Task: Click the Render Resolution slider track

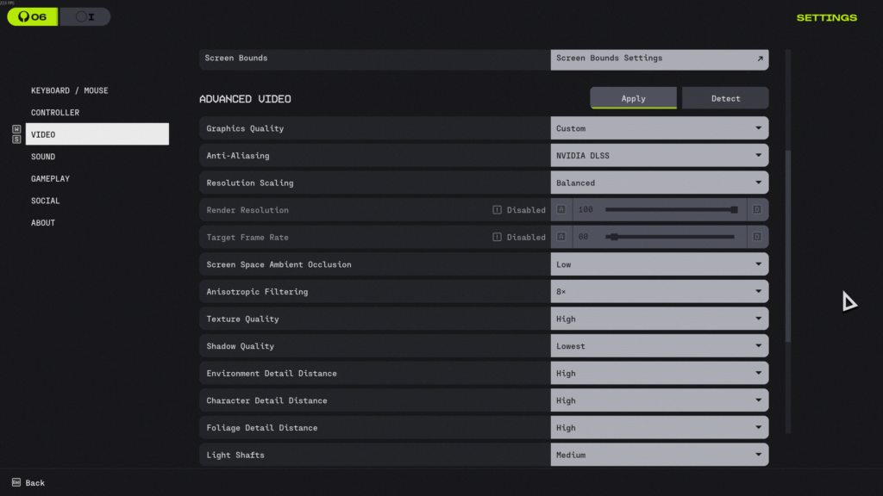Action: point(669,210)
